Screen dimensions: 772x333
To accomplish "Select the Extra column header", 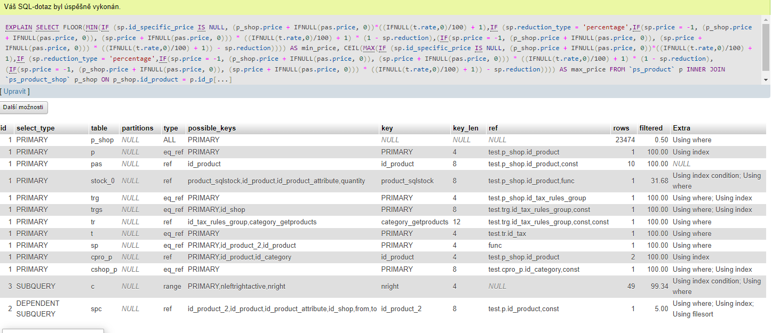I will [681, 128].
